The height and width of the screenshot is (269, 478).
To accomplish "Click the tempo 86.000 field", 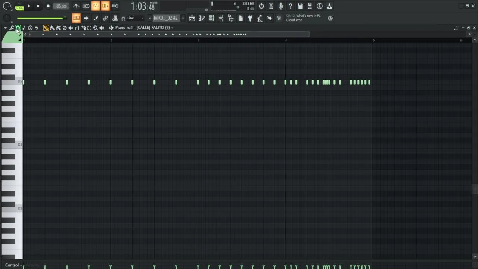I will pyautogui.click(x=61, y=6).
